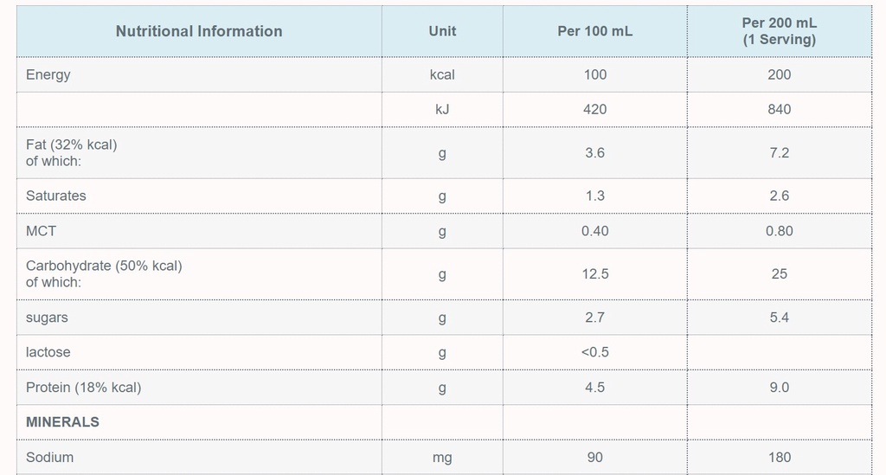Click the Unit column header
This screenshot has width=886, height=475.
coord(442,31)
